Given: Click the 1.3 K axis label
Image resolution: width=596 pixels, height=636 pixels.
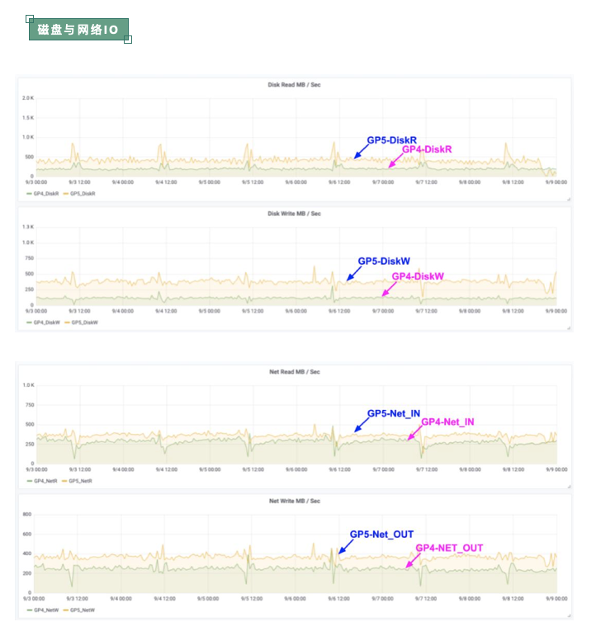Looking at the screenshot, I should point(28,227).
